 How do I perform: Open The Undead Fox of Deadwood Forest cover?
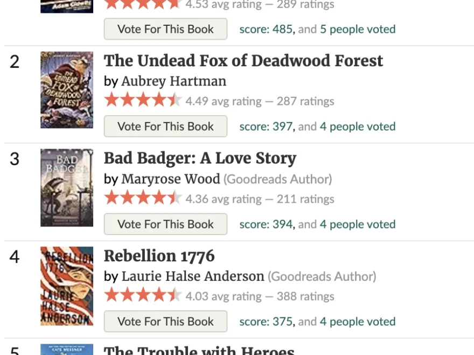click(x=67, y=90)
